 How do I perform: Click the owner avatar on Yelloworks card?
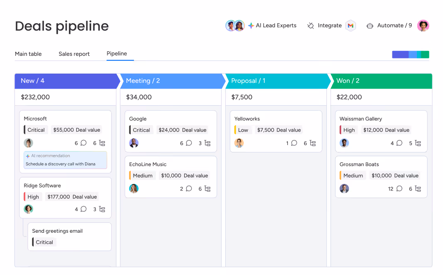239,143
